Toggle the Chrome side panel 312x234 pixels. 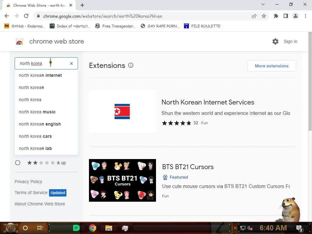[x=286, y=16]
